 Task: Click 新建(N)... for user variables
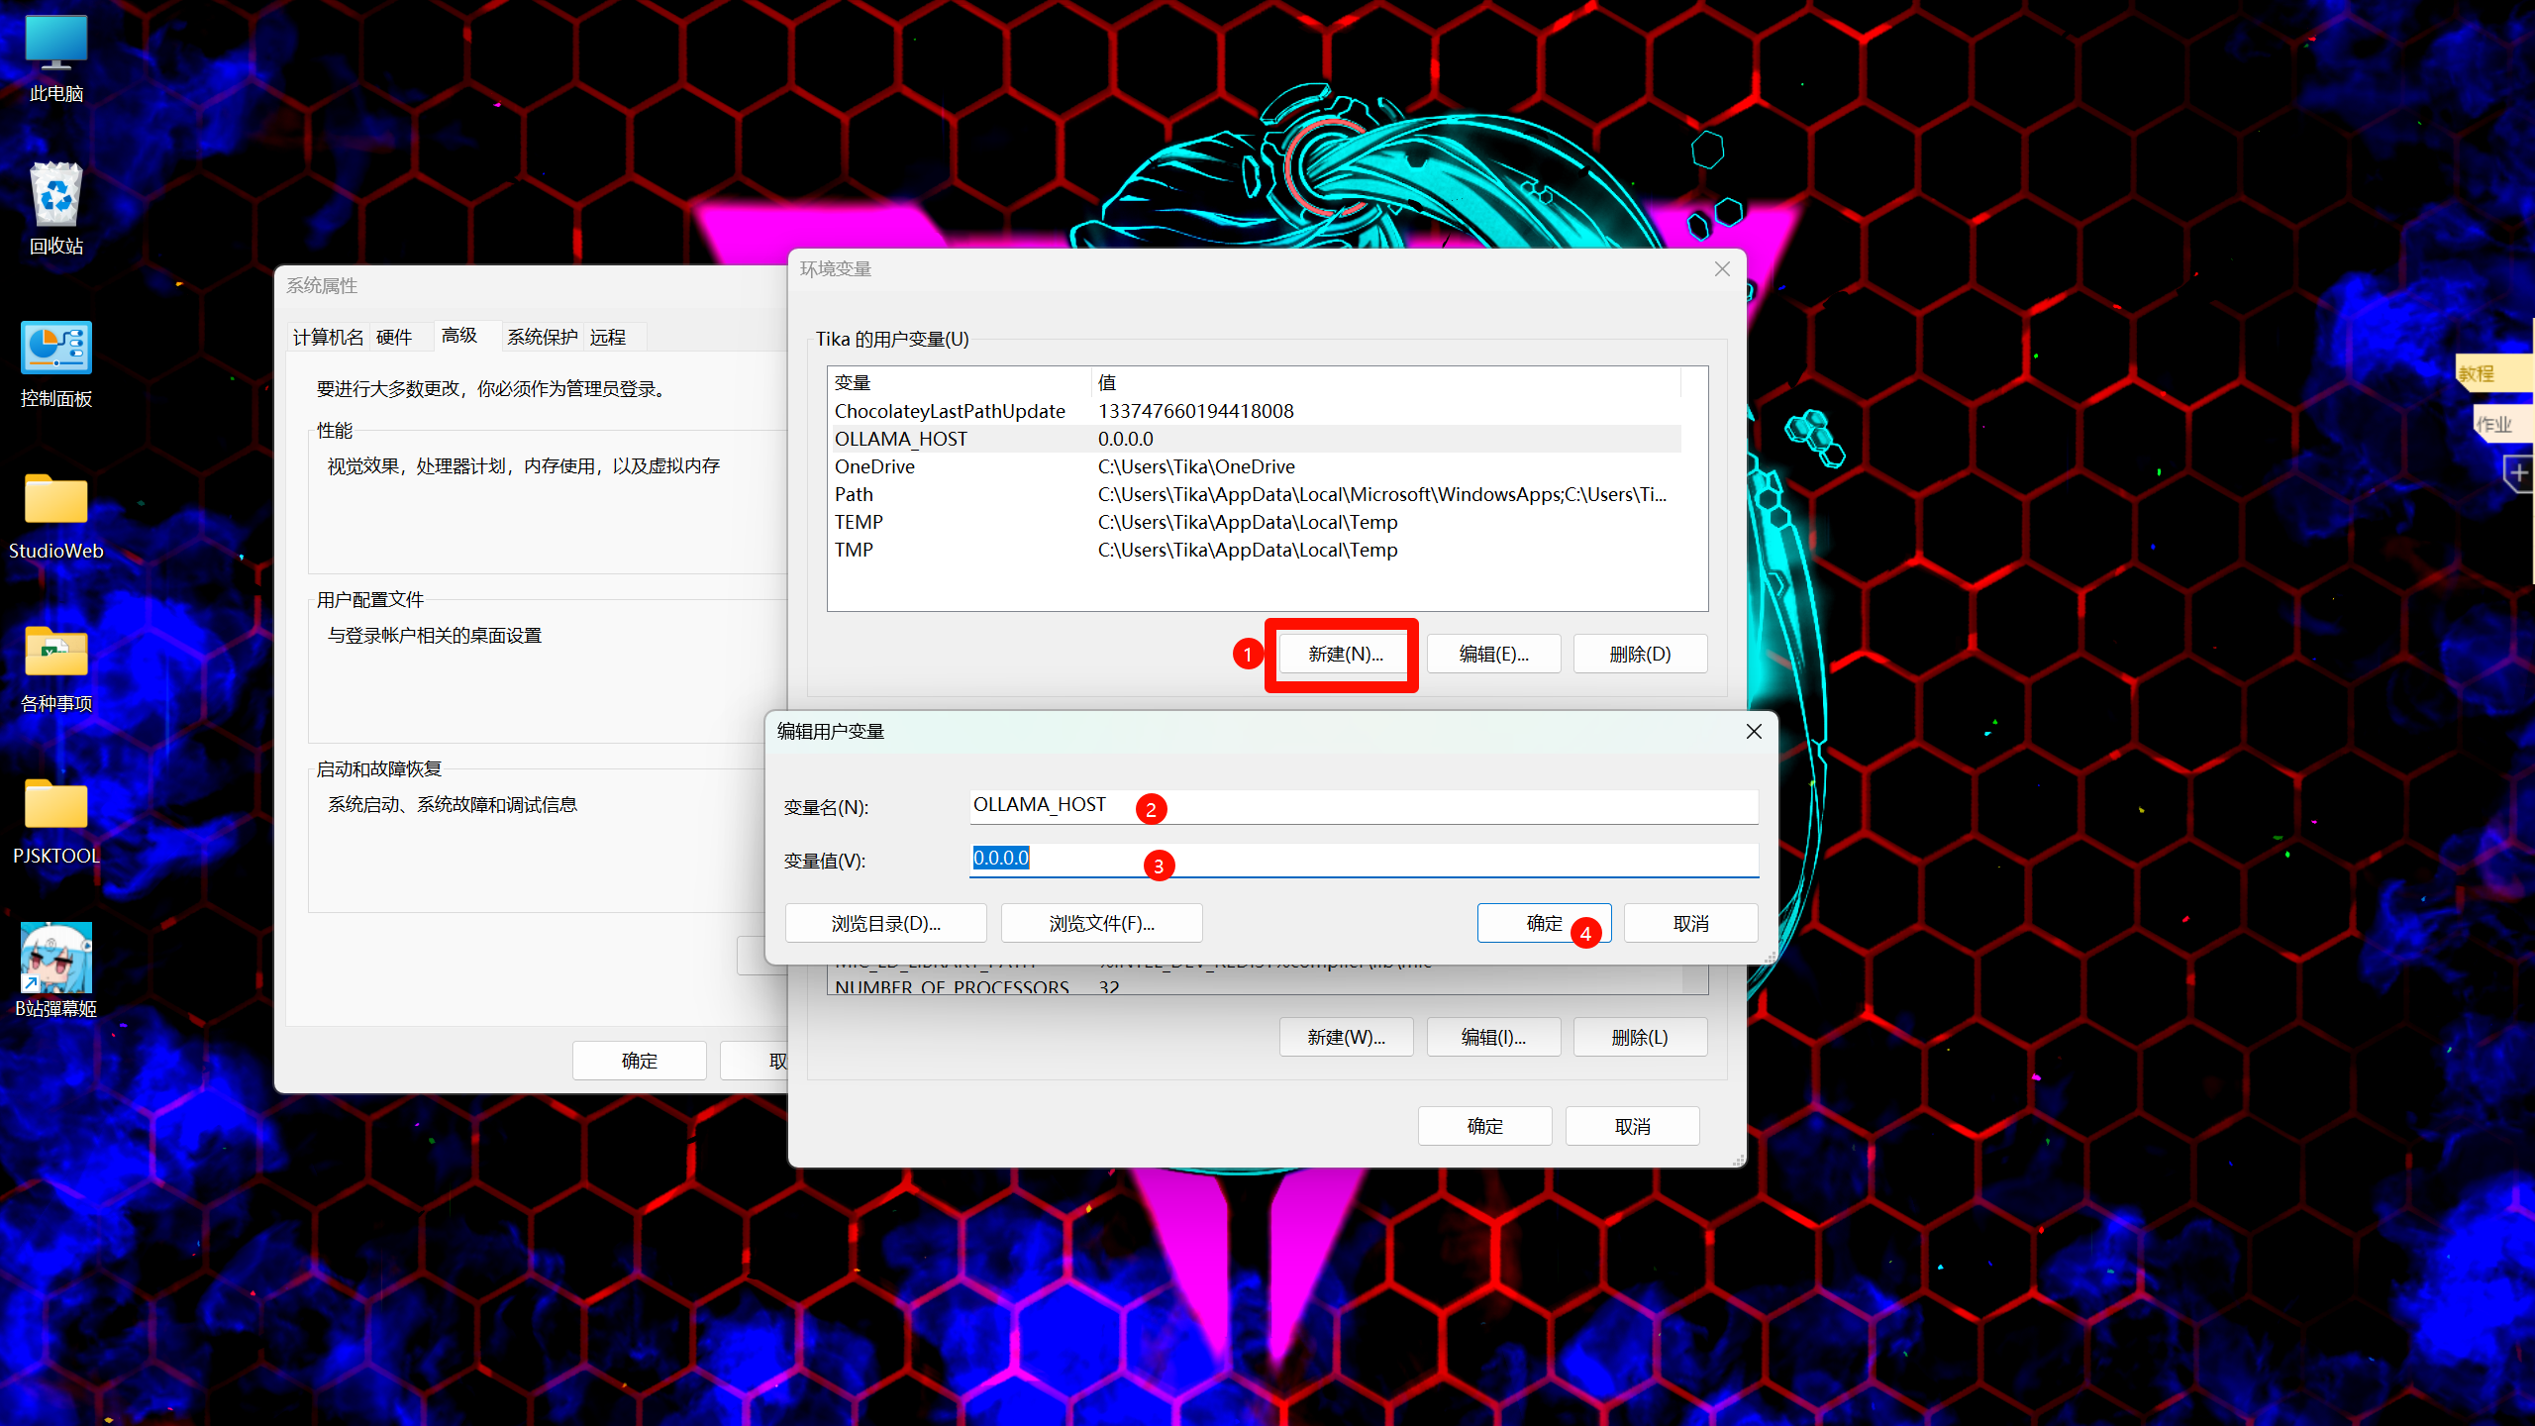[1345, 654]
